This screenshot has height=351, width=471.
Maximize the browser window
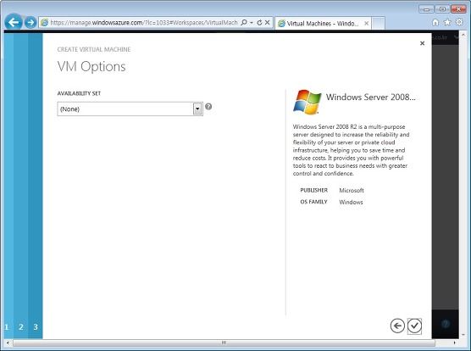tap(442, 9)
